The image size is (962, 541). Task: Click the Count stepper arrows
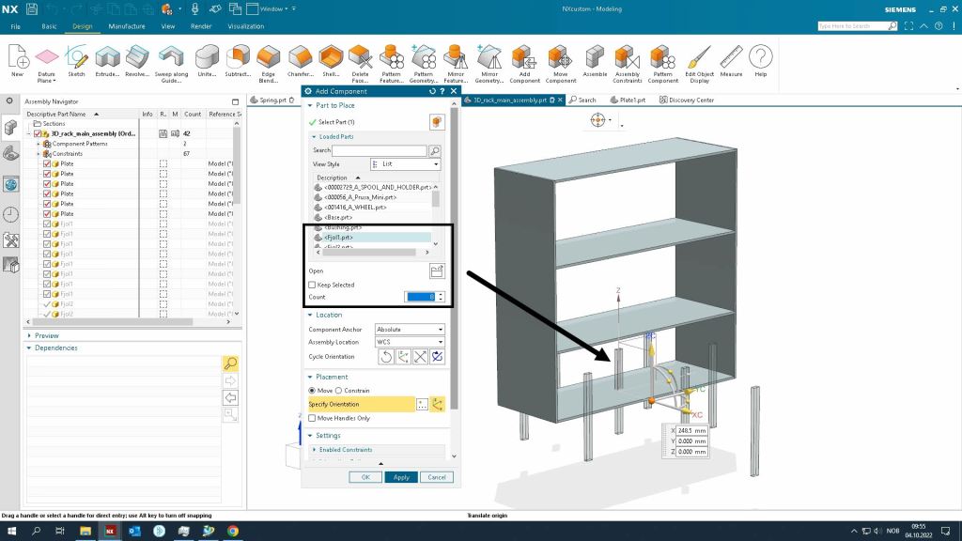pyautogui.click(x=442, y=297)
